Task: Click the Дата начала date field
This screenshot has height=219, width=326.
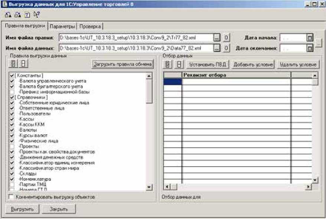Action: coord(293,38)
